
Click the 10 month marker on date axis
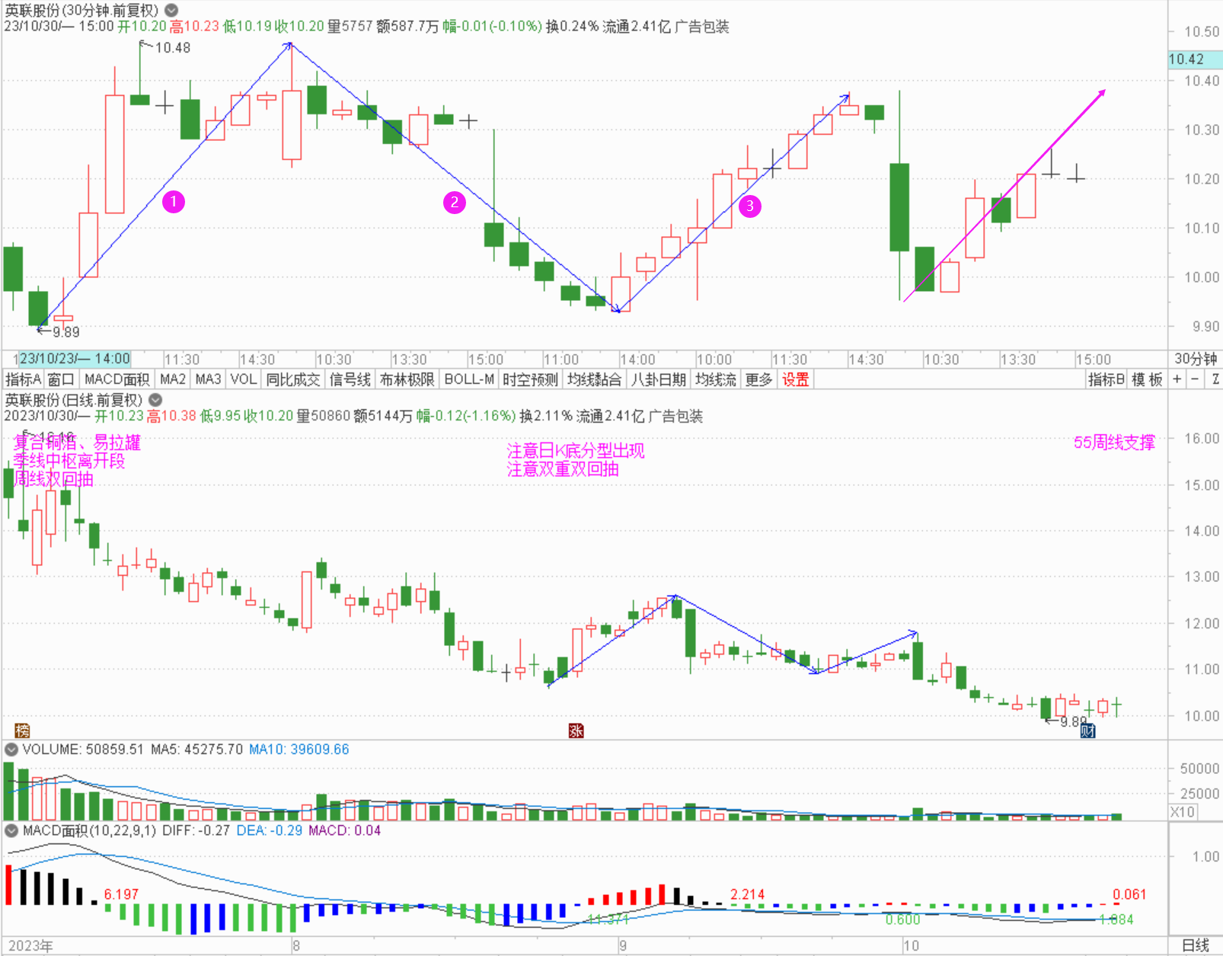tap(912, 945)
